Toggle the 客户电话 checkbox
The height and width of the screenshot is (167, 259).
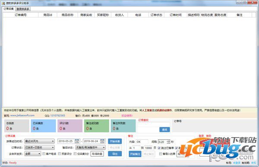click(x=44, y=154)
